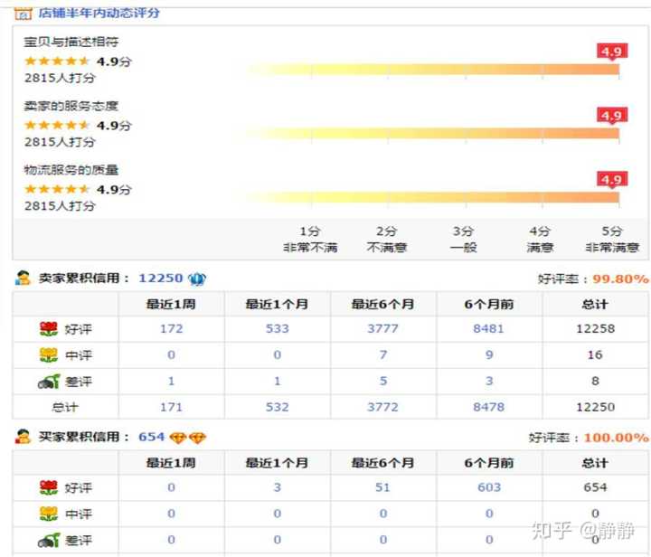Image resolution: width=651 pixels, height=557 pixels.
Task: Open buyer 好评 count 603 before 6 months
Action: [x=489, y=487]
